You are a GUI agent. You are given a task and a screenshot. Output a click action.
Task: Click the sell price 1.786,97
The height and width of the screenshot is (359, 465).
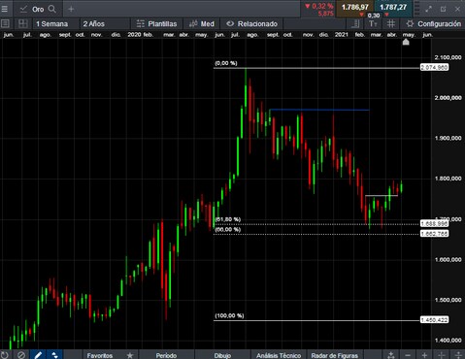355,7
